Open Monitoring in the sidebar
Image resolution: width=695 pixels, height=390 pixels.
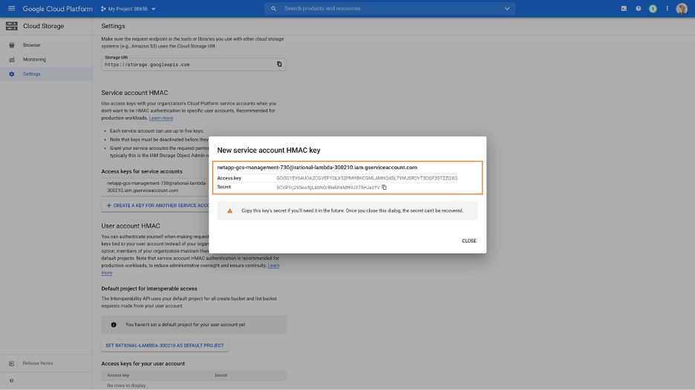point(34,59)
